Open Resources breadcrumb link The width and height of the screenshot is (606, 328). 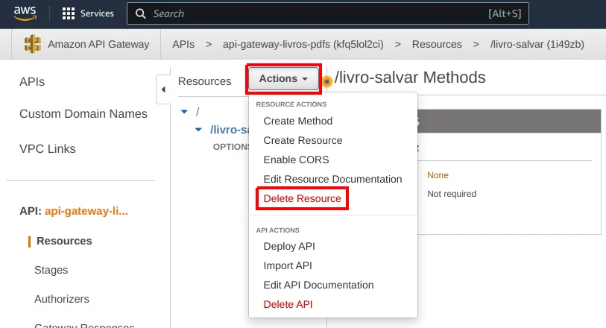click(x=437, y=45)
